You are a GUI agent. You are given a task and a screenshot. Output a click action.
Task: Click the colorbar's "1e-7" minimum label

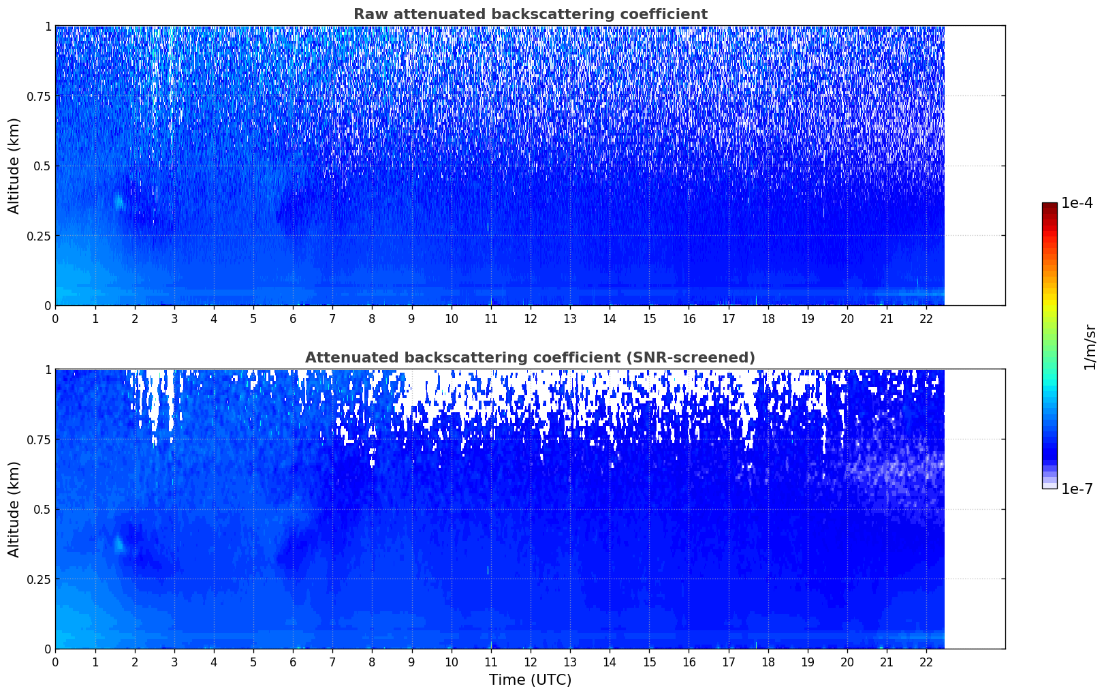[x=1077, y=489]
